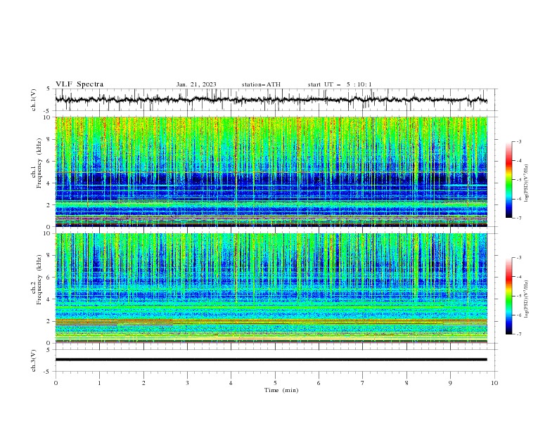Image resolution: width=557 pixels, height=430 pixels.
Task: Click inside the ch.2 spectrogram panel
Action: pos(271,288)
